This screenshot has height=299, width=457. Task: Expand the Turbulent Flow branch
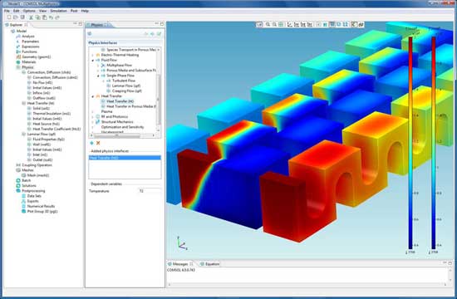point(104,81)
